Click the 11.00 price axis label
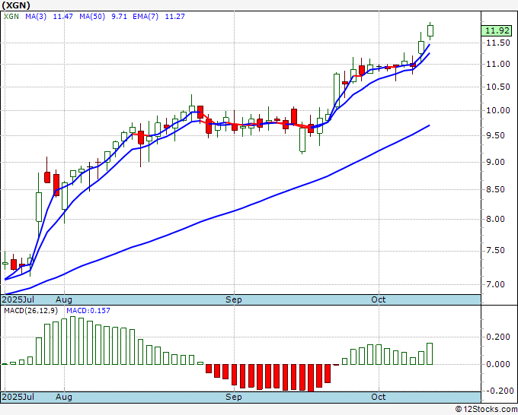The image size is (518, 415). pyautogui.click(x=498, y=64)
